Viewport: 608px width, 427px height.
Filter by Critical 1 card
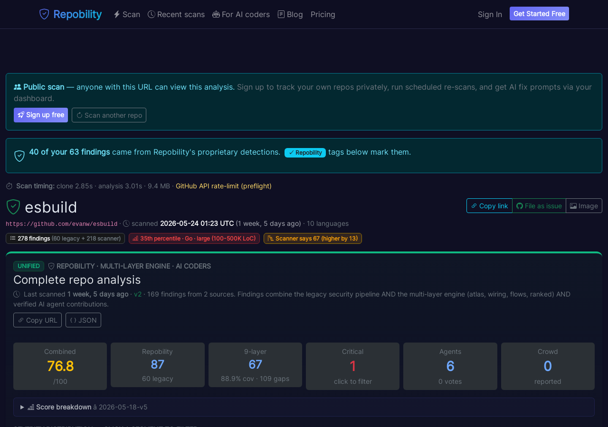[352, 366]
